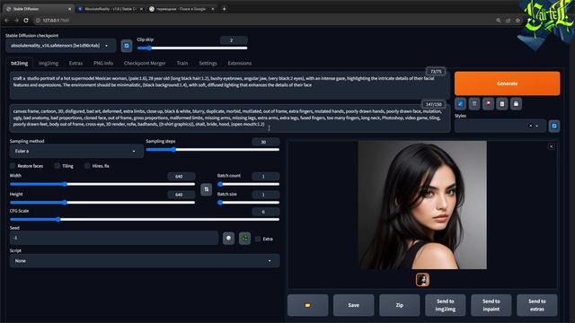Adjust the Height slider
The height and width of the screenshot is (323, 575).
coord(102,203)
